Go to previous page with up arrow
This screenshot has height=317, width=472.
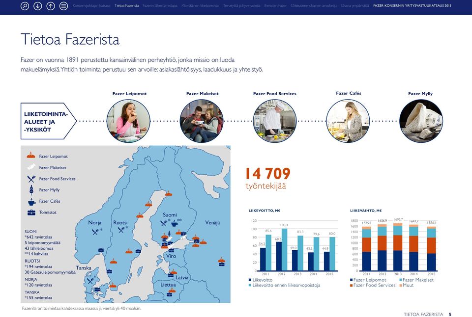click(x=51, y=6)
